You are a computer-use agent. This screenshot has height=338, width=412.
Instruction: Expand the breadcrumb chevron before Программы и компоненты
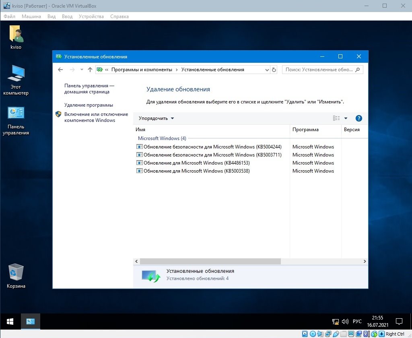click(107, 70)
